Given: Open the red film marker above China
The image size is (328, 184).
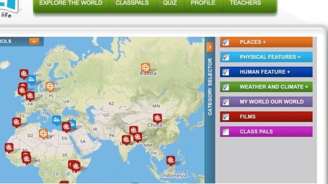Looking at the screenshot, I should point(157,118).
